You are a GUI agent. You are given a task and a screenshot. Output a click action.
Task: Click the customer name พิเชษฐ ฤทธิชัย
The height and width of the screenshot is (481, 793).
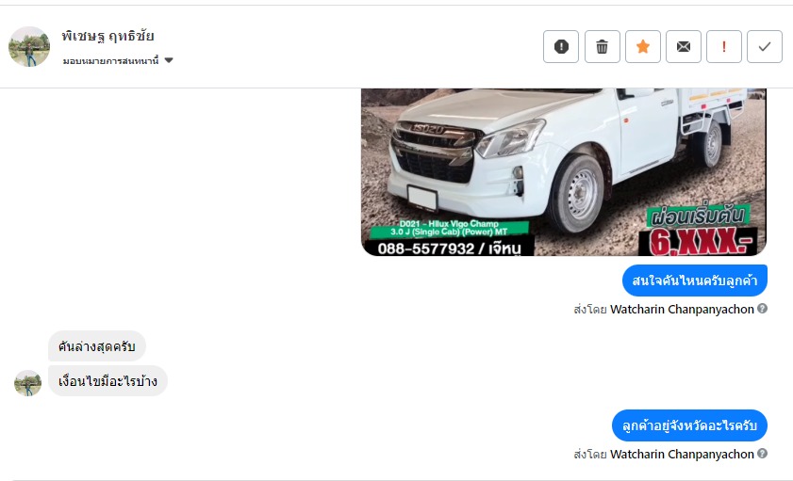click(107, 36)
